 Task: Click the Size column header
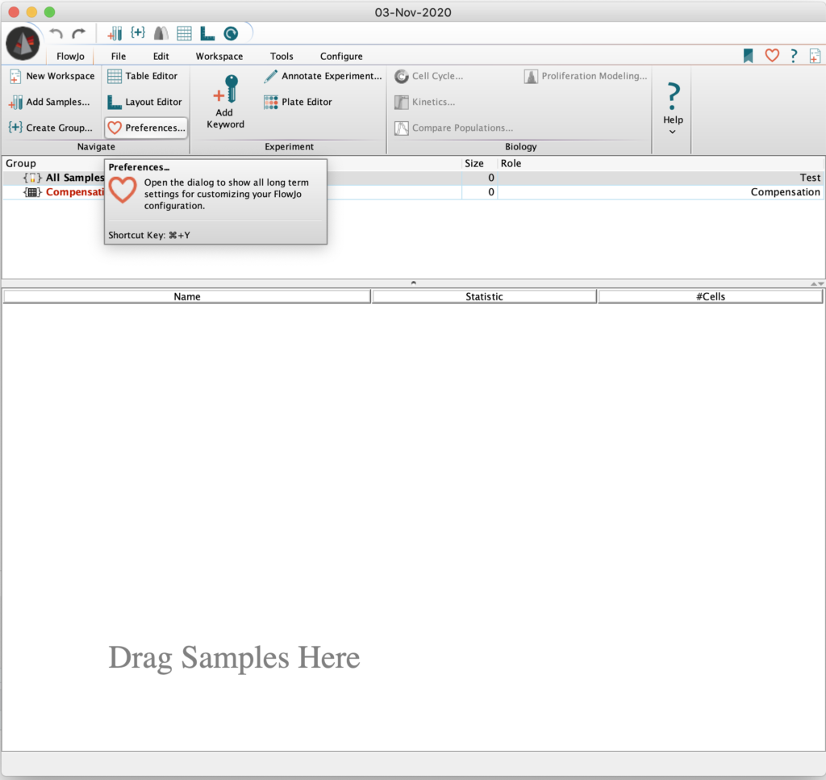pos(480,163)
